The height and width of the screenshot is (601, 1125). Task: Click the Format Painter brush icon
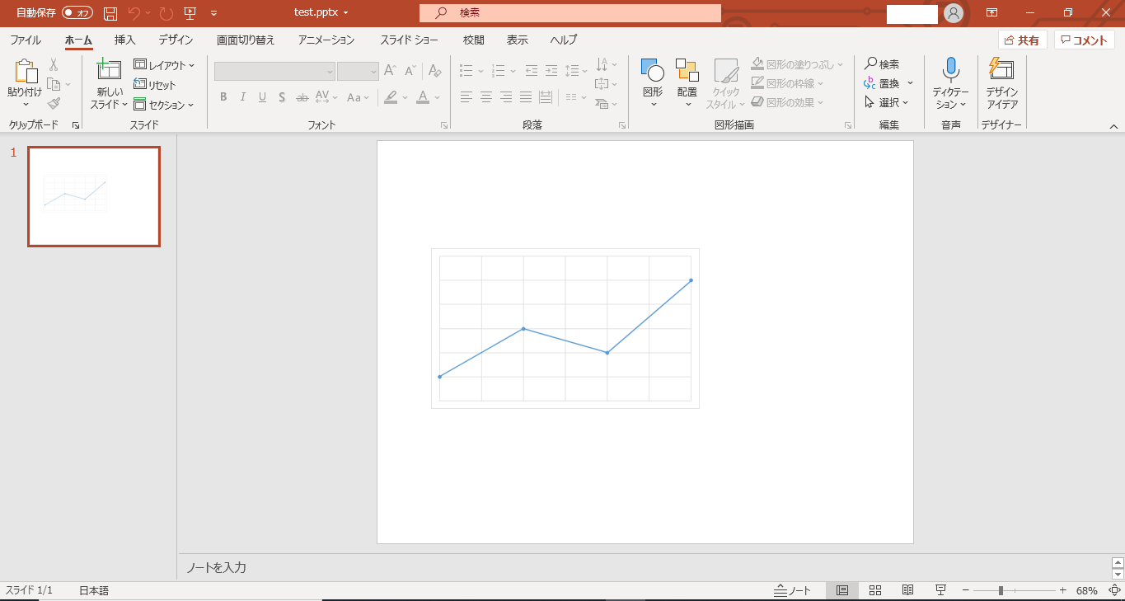(54, 104)
